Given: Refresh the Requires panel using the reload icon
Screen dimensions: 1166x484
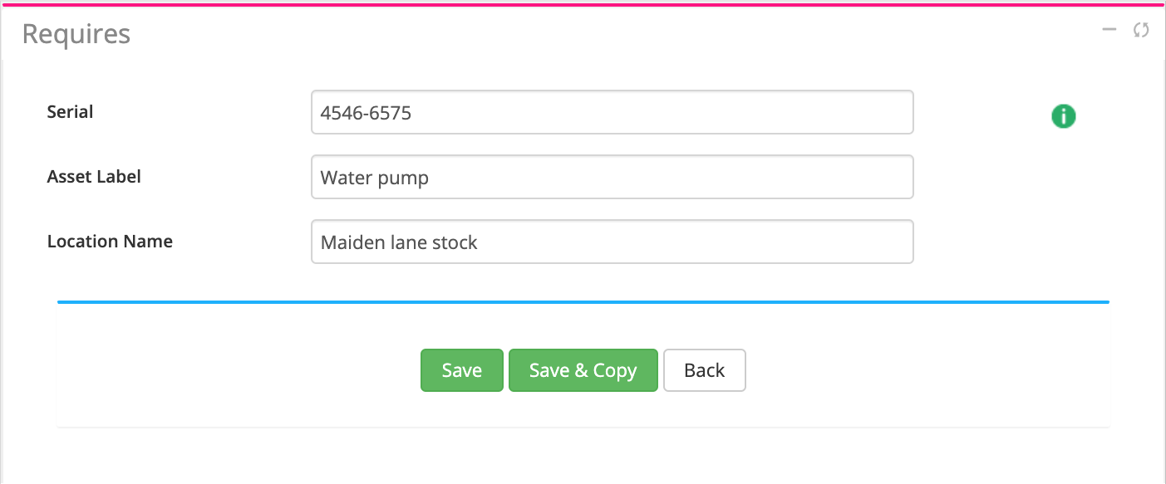Looking at the screenshot, I should [1141, 31].
